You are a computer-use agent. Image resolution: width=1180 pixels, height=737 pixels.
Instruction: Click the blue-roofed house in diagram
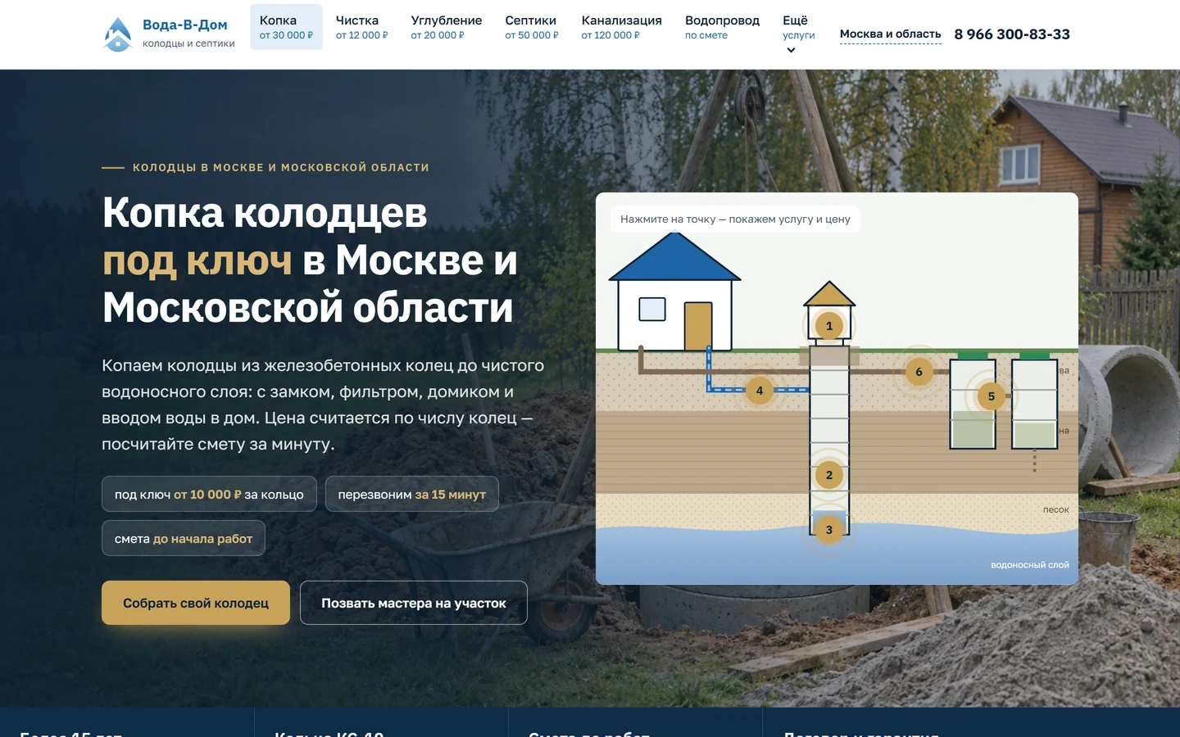(674, 292)
